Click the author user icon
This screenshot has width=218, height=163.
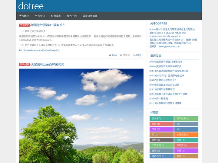pyautogui.click(x=110, y=55)
